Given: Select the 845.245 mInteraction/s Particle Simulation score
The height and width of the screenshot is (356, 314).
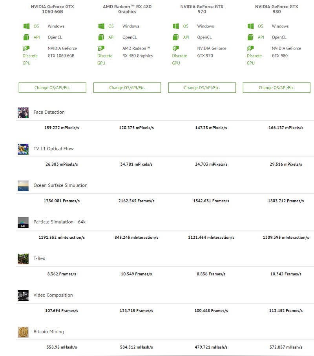Looking at the screenshot, I should click(136, 237).
